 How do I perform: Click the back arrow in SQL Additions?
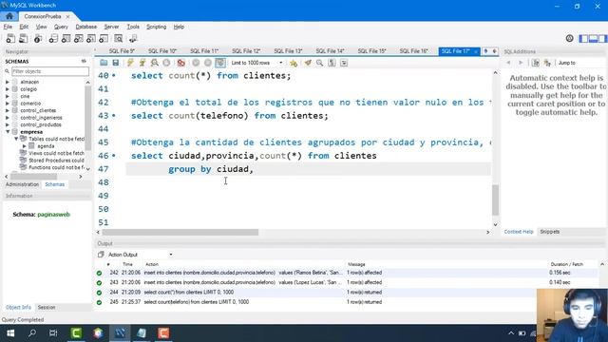click(x=508, y=63)
